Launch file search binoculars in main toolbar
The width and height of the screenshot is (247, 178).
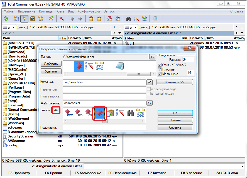128,19
